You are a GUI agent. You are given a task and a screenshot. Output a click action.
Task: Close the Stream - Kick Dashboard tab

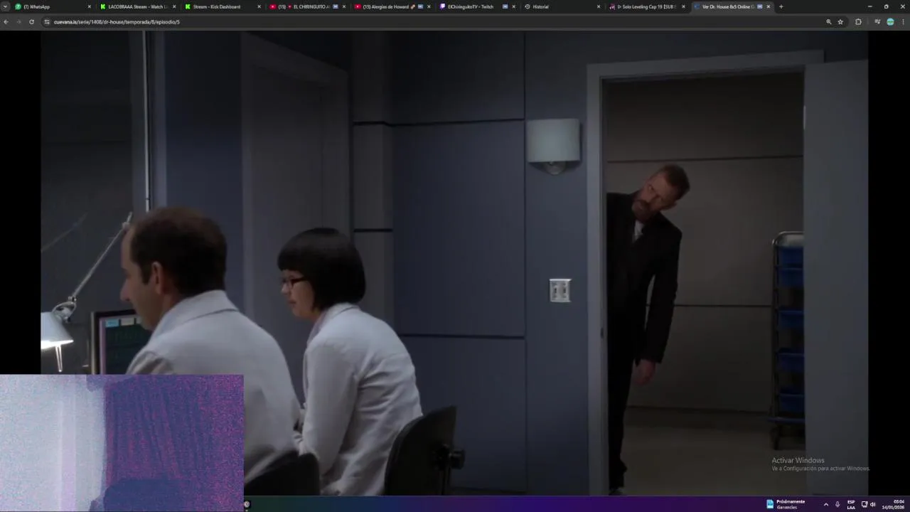259,6
